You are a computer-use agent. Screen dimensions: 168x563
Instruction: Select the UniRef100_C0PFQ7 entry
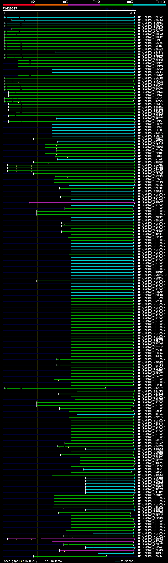pyautogui.click(x=151, y=174)
